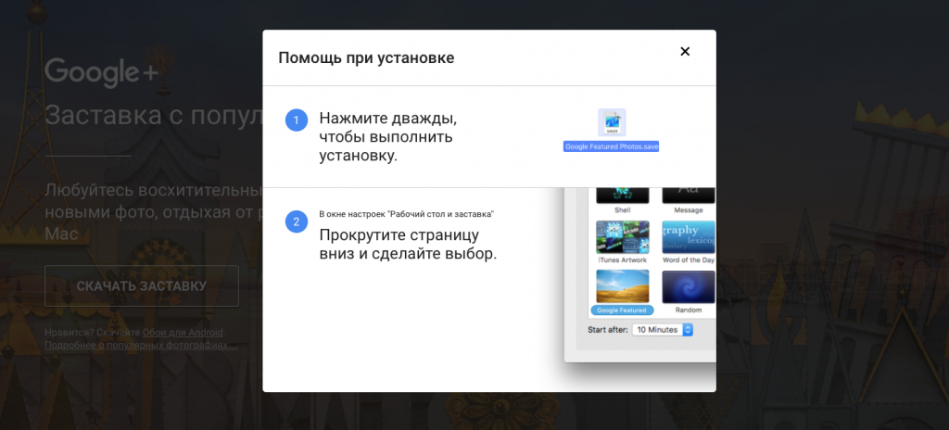Click the Start after label

(608, 330)
